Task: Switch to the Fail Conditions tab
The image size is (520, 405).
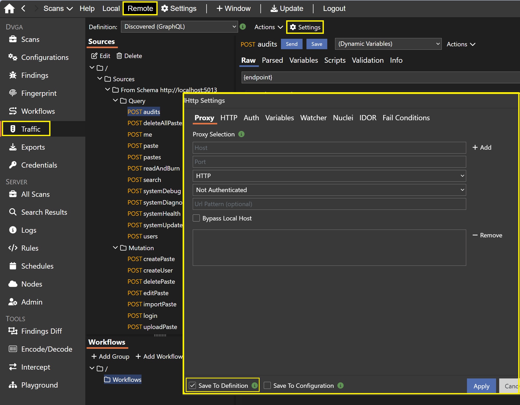Action: pyautogui.click(x=406, y=118)
